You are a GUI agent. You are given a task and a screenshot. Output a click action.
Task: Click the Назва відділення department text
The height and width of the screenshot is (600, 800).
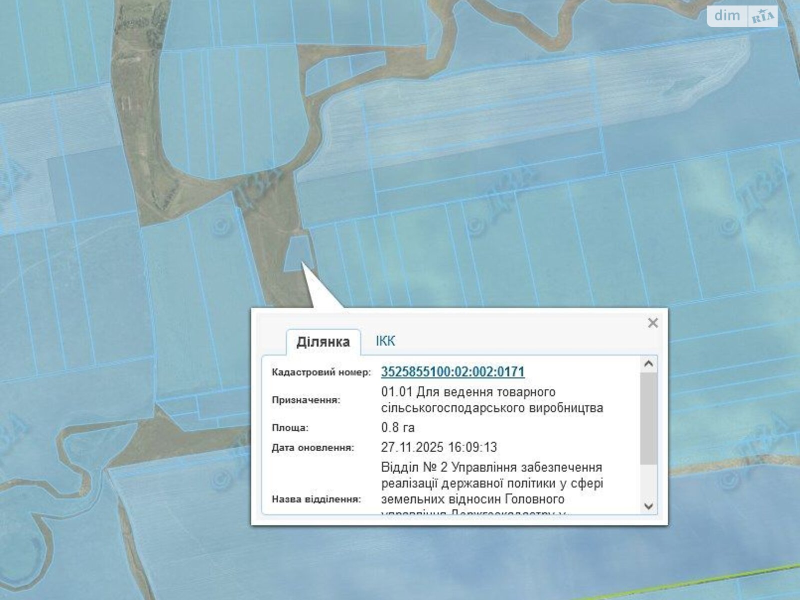491,483
